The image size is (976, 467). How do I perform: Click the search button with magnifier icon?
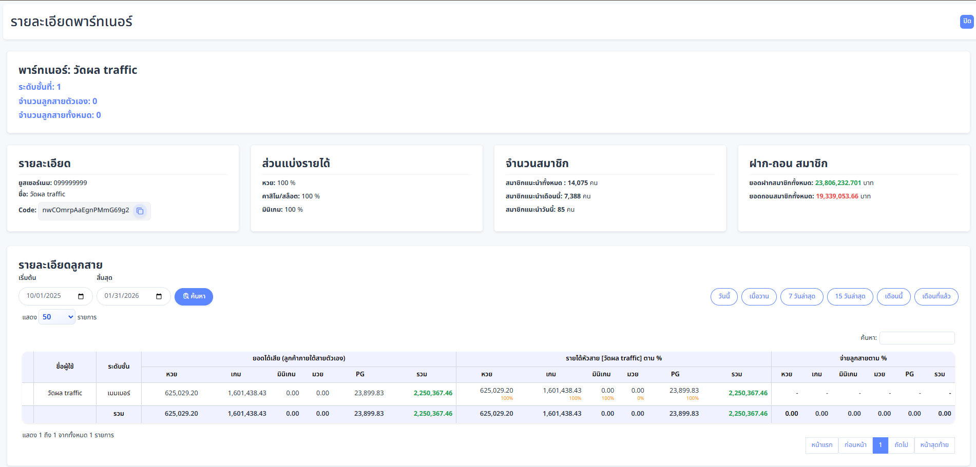click(x=194, y=296)
